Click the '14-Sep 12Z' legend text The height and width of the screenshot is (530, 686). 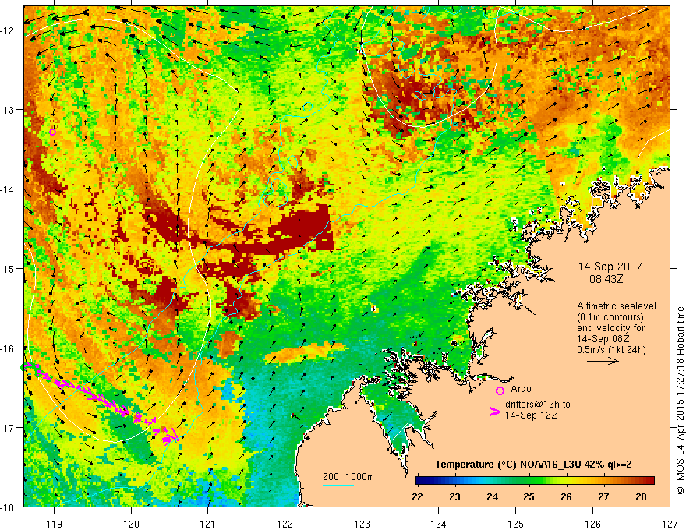point(532,415)
